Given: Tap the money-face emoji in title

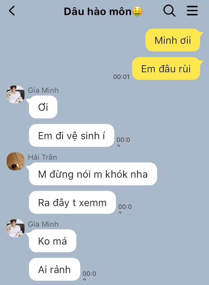Looking at the screenshot, I should pyautogui.click(x=137, y=12).
